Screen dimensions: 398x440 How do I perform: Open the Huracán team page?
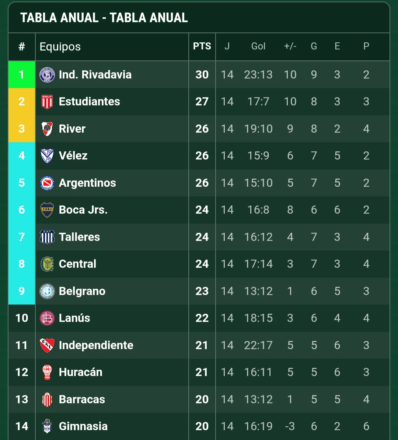pyautogui.click(x=80, y=372)
